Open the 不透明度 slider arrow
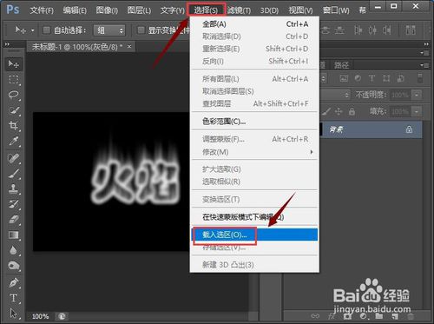The height and width of the screenshot is (324, 434). pyautogui.click(x=417, y=95)
